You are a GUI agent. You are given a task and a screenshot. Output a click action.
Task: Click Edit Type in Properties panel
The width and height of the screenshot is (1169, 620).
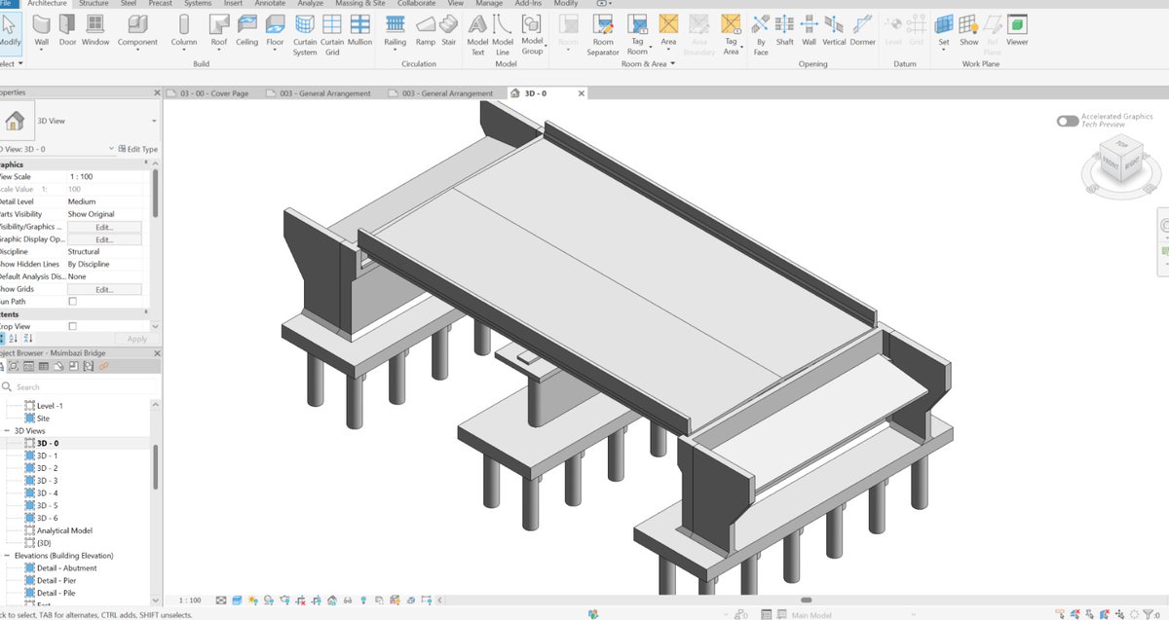[137, 149]
